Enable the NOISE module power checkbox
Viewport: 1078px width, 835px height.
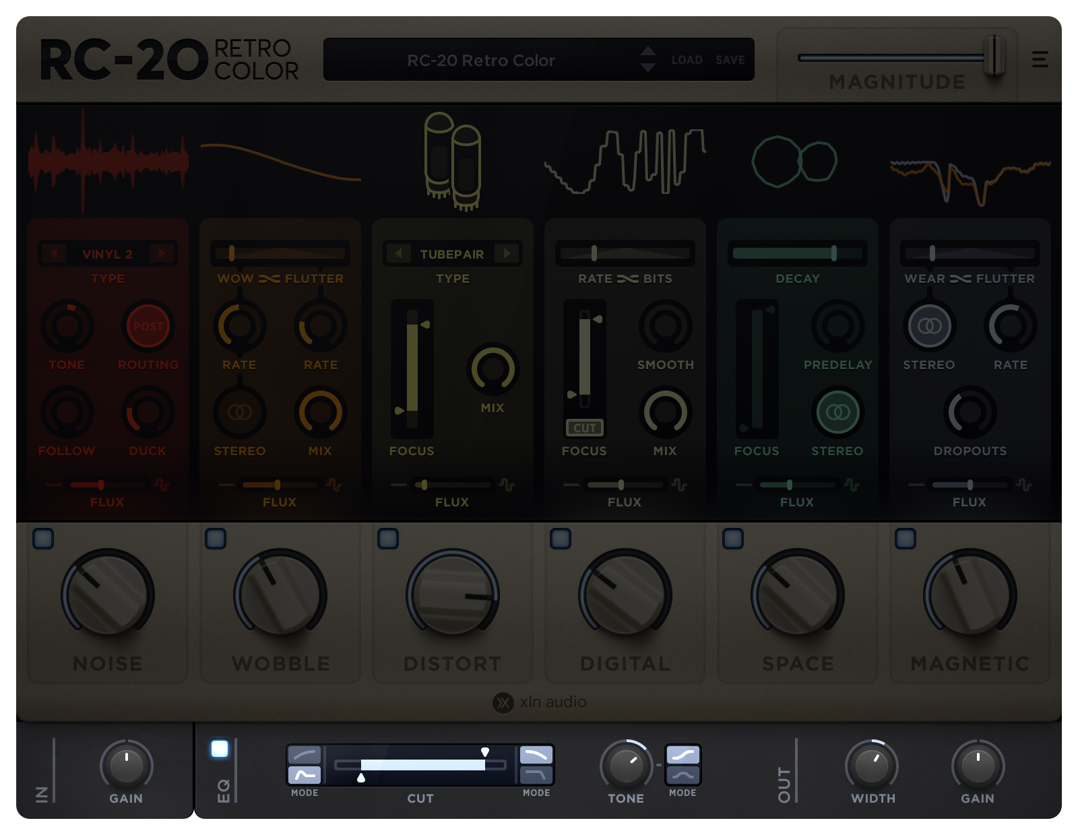coord(43,539)
